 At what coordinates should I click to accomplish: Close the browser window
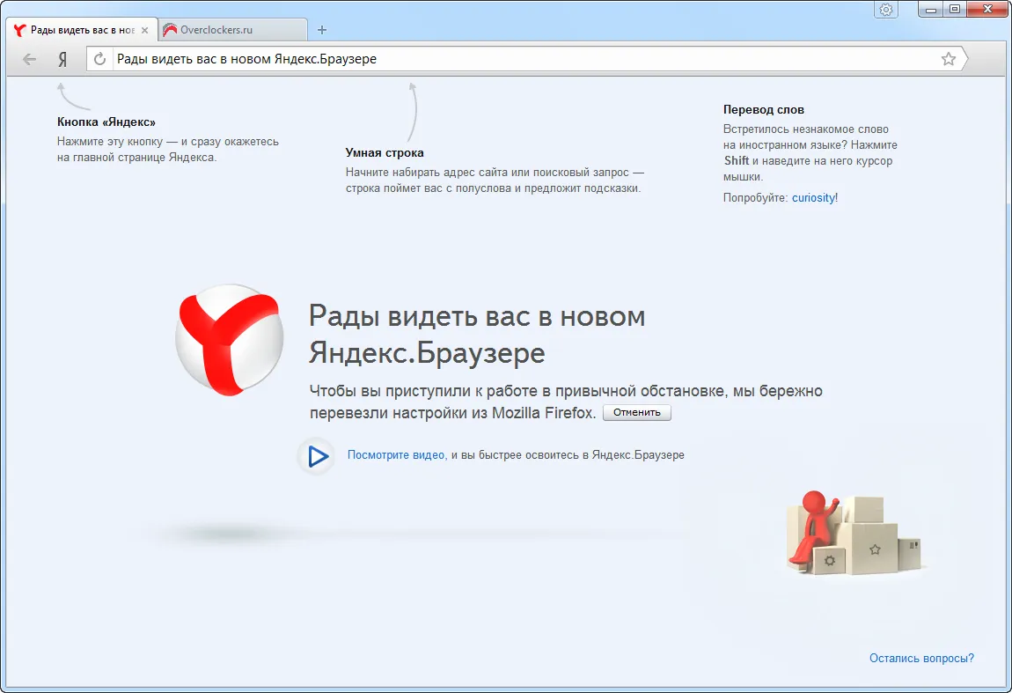(x=987, y=10)
